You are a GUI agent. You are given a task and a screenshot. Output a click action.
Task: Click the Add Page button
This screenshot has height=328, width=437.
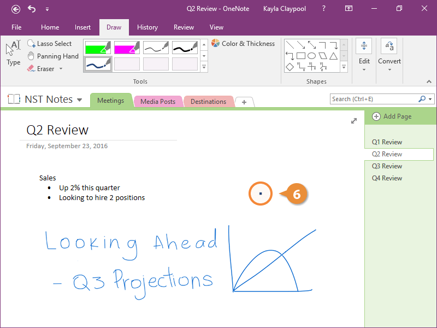[392, 116]
